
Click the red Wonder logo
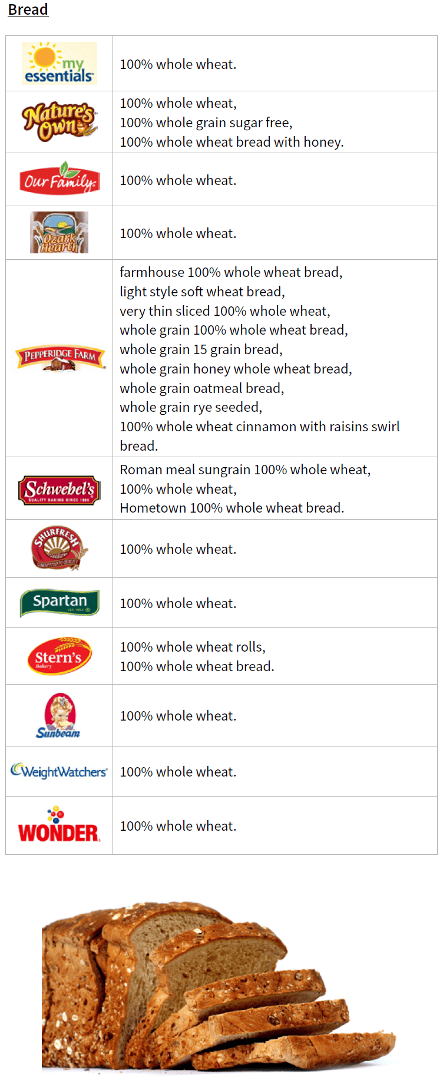(x=59, y=825)
